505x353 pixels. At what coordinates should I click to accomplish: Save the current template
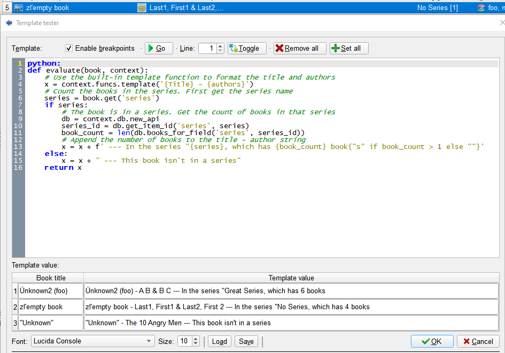[246, 341]
